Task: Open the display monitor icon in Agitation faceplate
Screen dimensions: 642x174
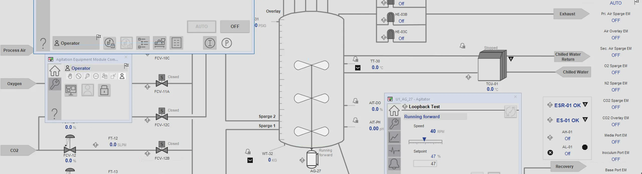Action: 71,90
